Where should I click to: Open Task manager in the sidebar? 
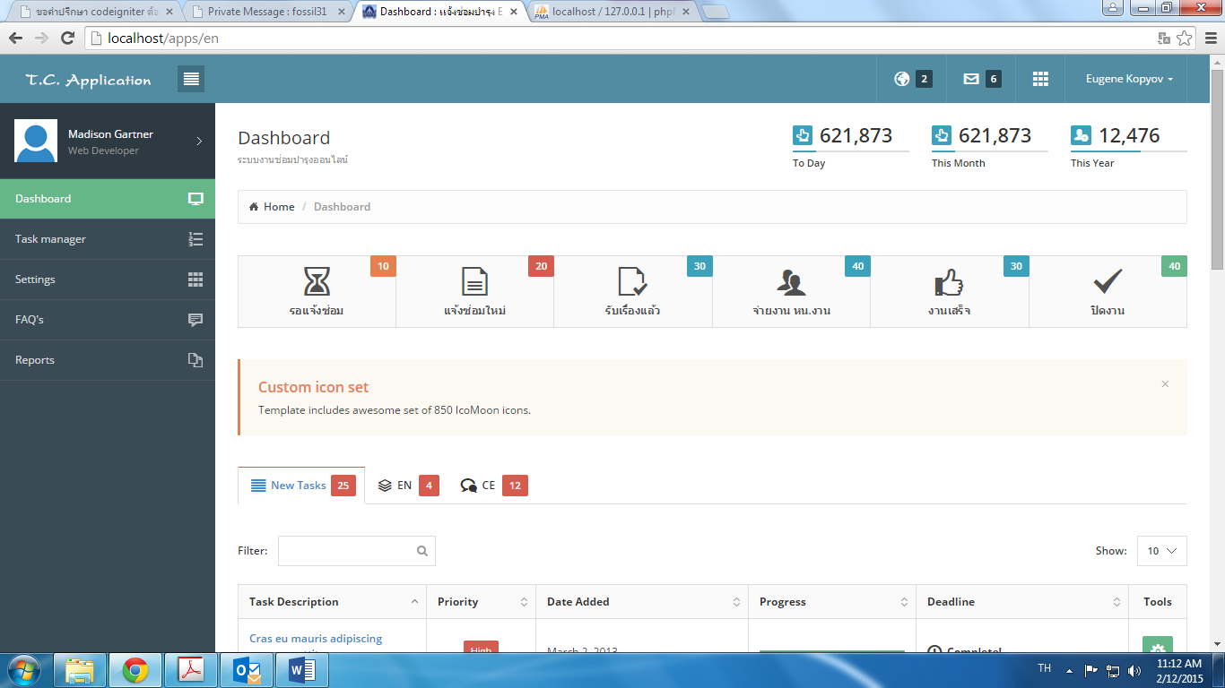[x=108, y=239]
